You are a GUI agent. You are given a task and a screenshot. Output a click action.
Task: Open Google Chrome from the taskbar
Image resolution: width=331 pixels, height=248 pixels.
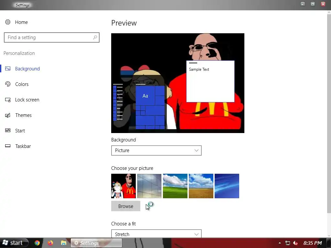tap(37, 243)
